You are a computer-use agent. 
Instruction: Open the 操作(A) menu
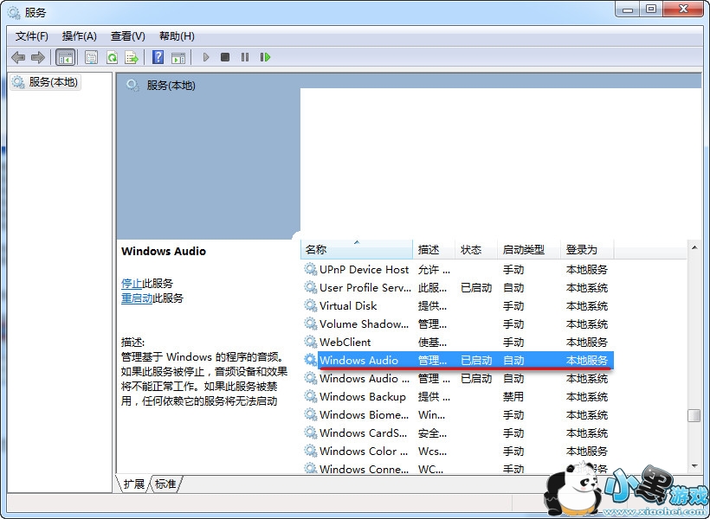pyautogui.click(x=80, y=36)
